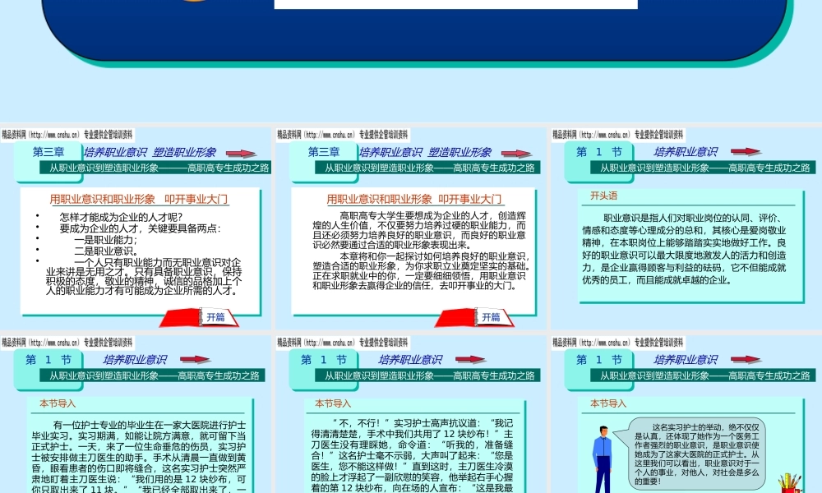
Task: Click the line 要成为企业的人才,关键要具备两点:
Action: click(x=140, y=228)
